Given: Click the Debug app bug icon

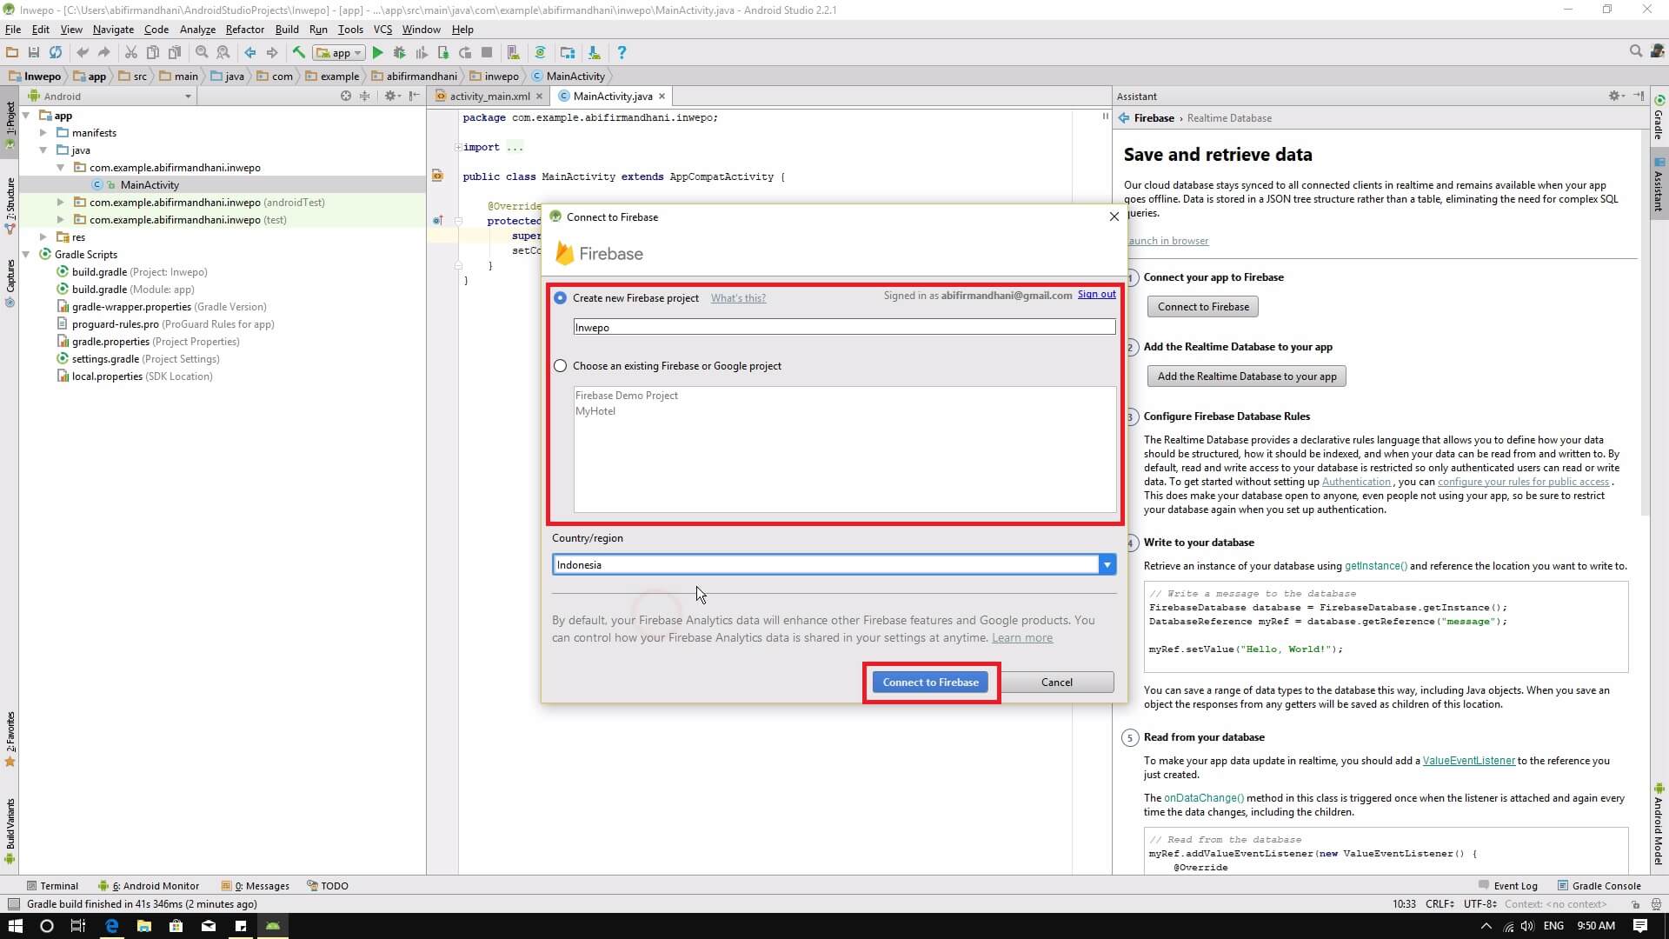Looking at the screenshot, I should click(399, 53).
